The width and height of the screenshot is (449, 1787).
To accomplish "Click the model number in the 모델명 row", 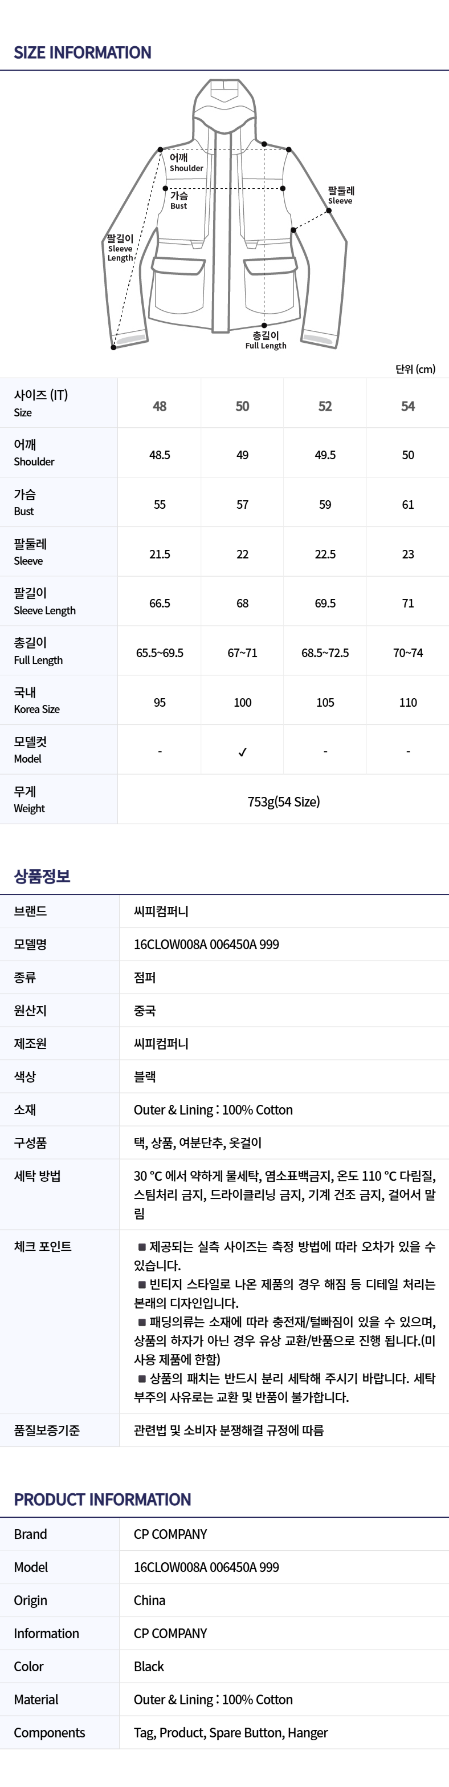I will click(206, 943).
